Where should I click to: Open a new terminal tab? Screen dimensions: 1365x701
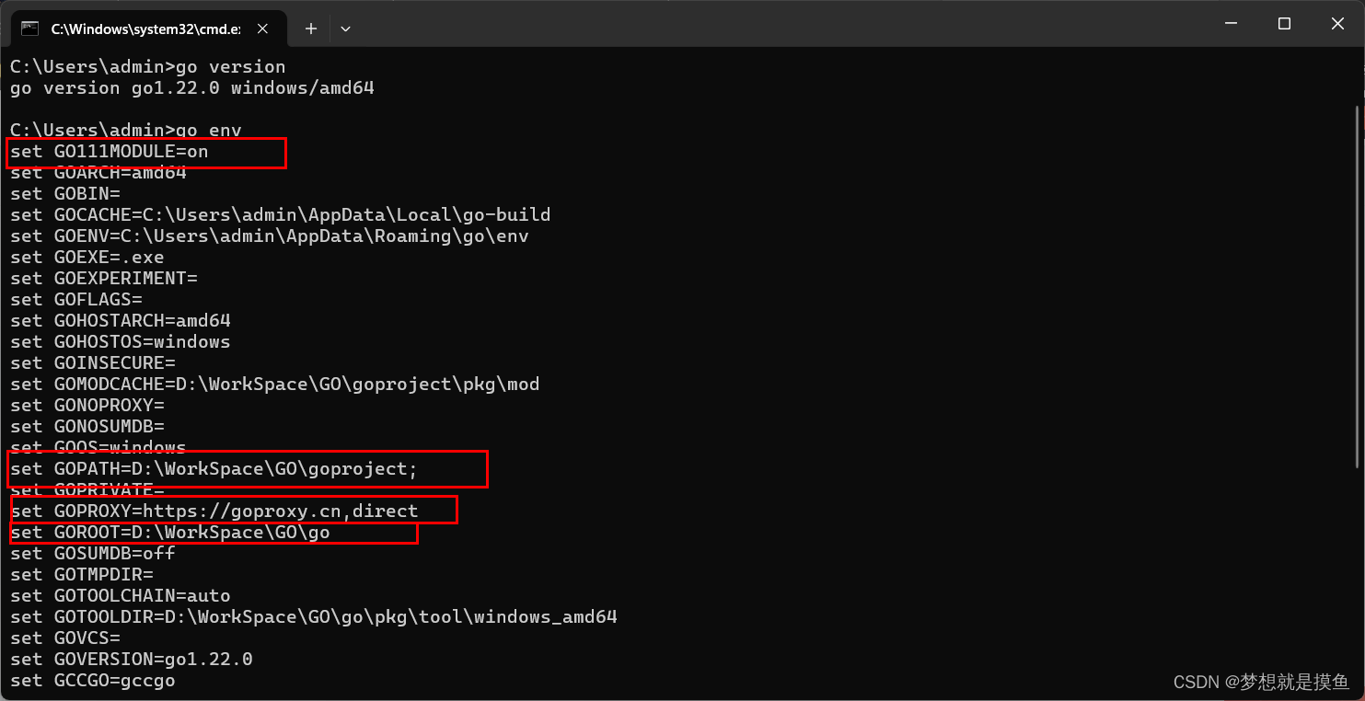(x=311, y=29)
